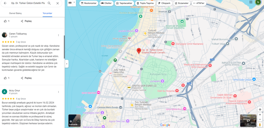This screenshot has width=264, height=128.
Task: Filter map by Yapılacaklar
Action: [124, 3]
